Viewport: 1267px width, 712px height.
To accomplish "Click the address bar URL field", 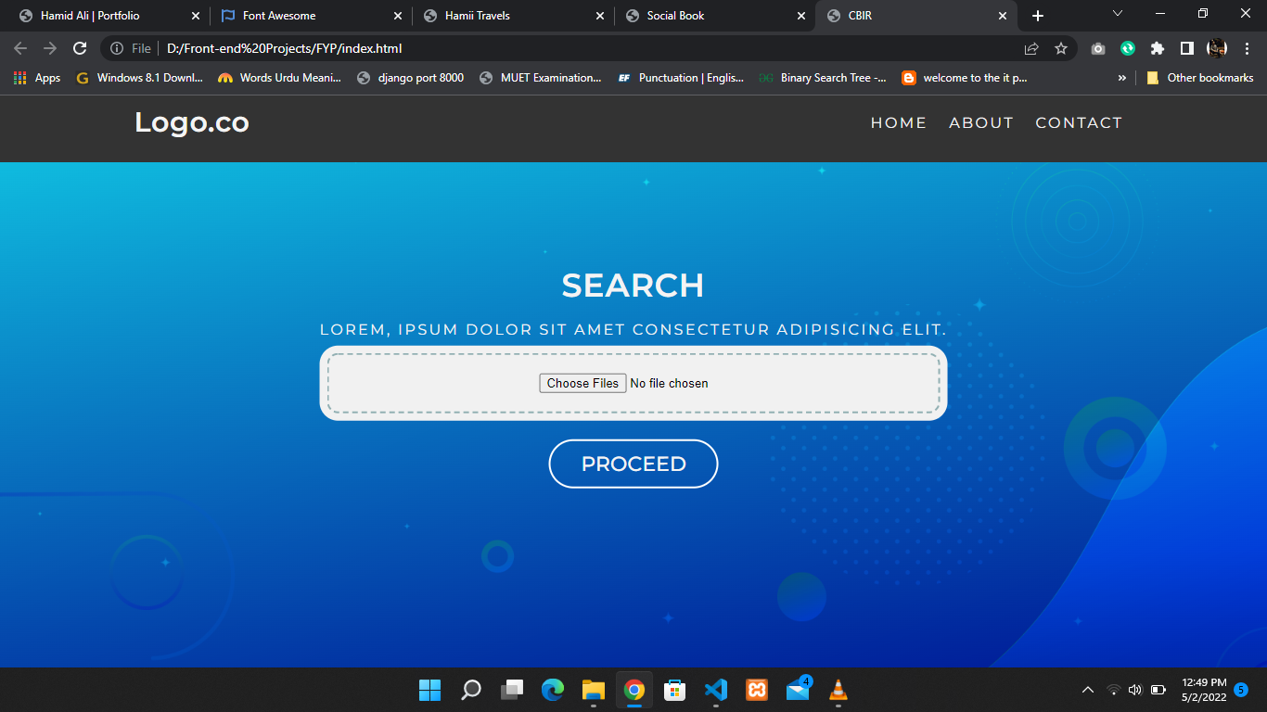I will click(x=557, y=48).
